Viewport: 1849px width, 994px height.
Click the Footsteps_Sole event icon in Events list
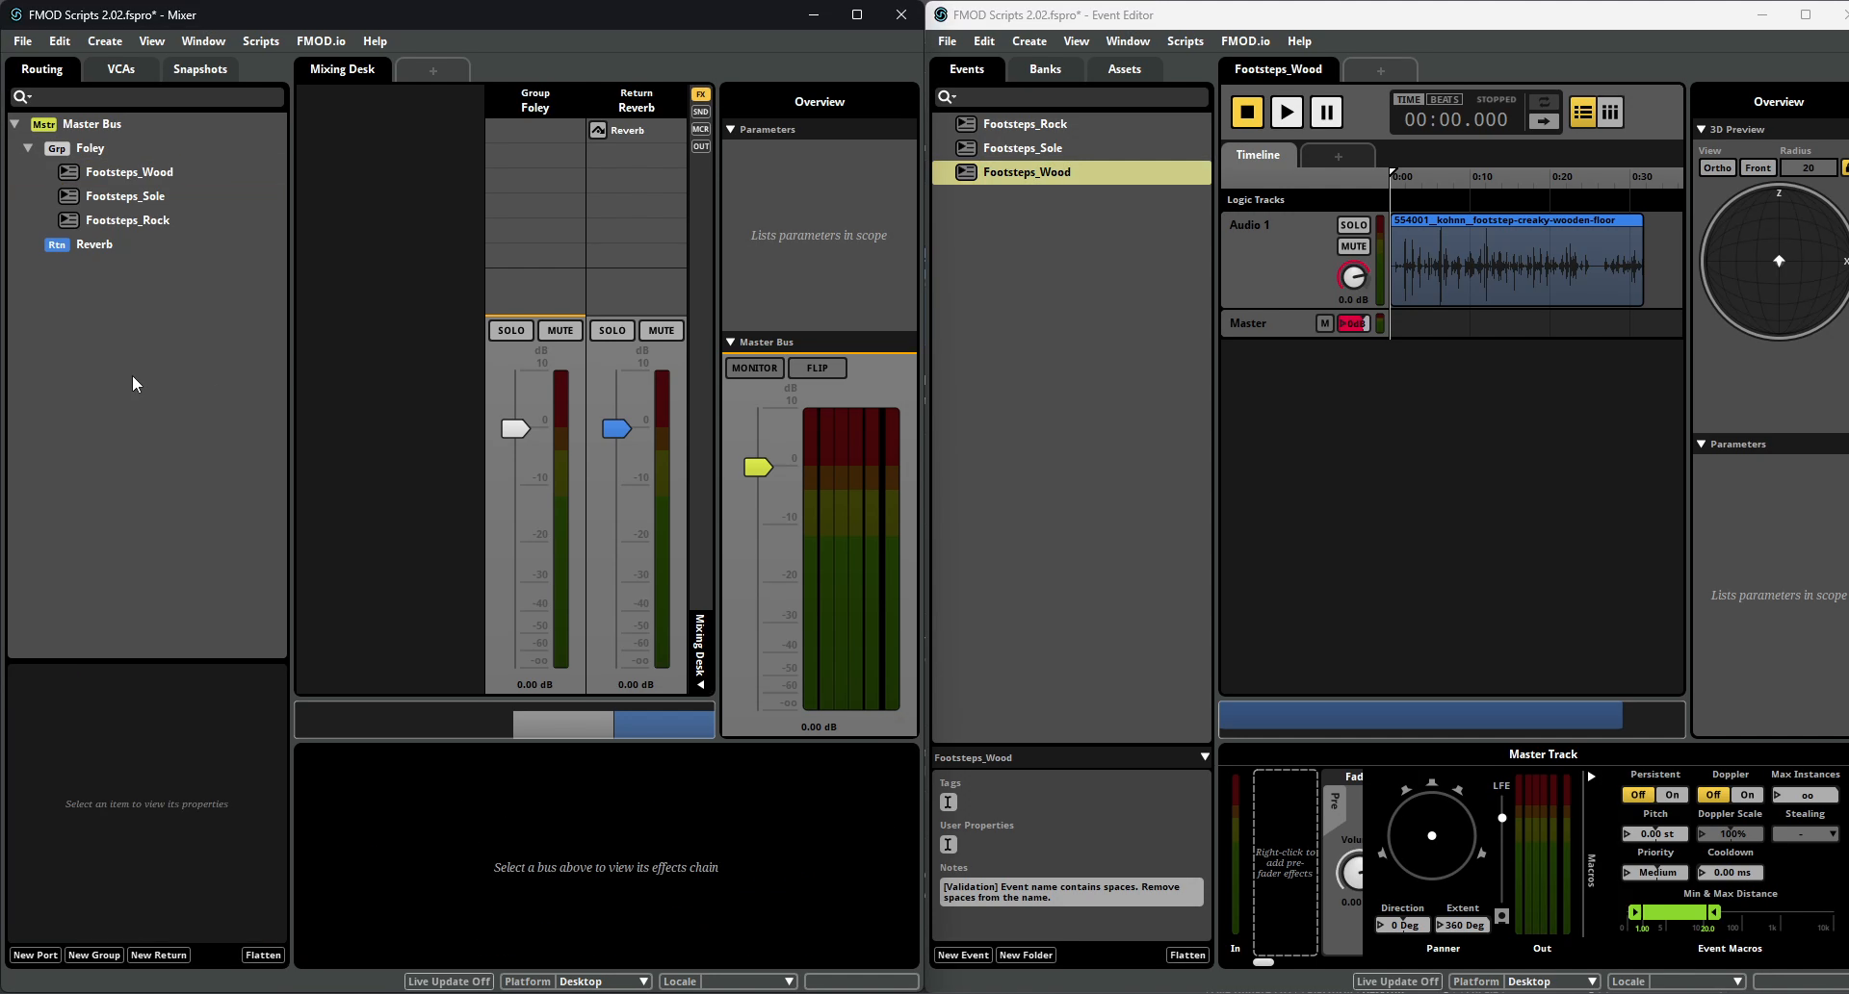(966, 148)
